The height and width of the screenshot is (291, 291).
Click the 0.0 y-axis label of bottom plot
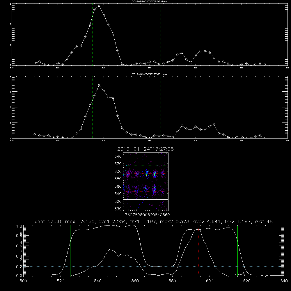19,276
